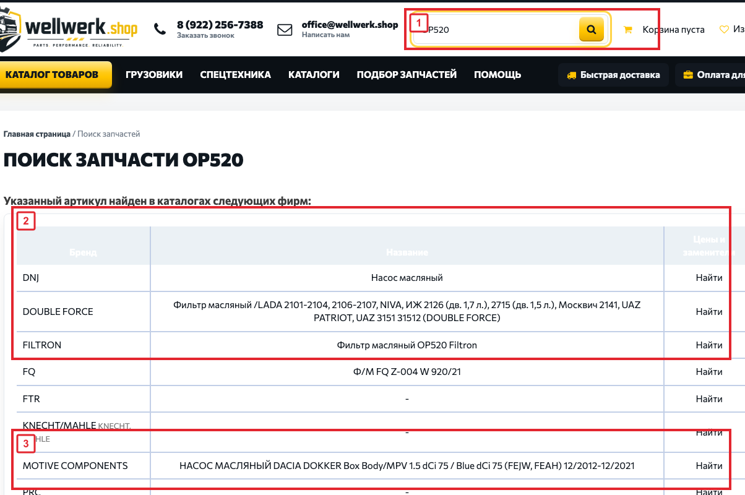Click office@wellwerk.shop email link

coord(350,25)
